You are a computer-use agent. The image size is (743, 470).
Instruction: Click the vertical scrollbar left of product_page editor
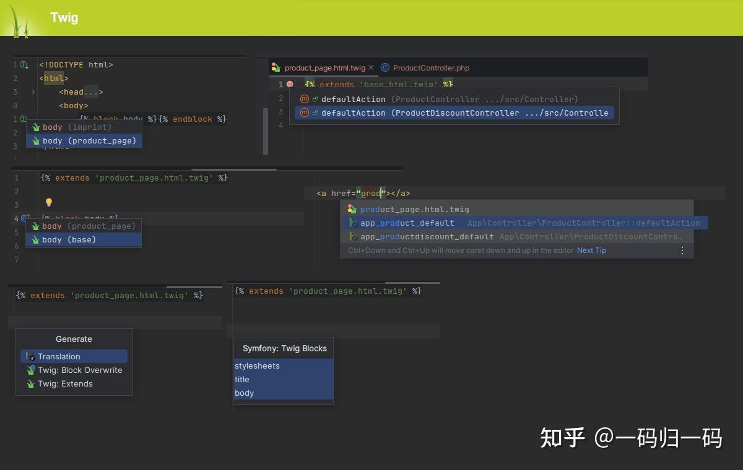pos(266,131)
